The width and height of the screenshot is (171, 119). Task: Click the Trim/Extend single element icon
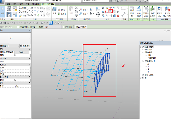tap(111, 16)
